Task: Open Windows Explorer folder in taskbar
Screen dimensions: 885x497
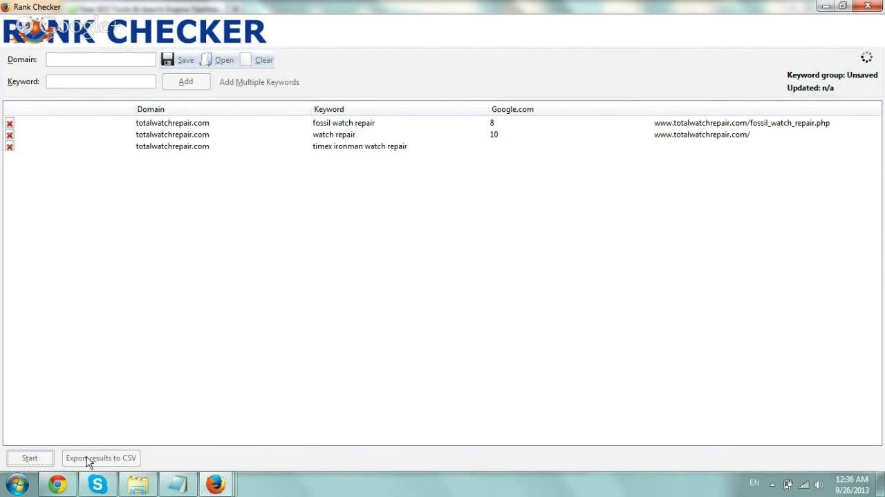Action: pos(138,484)
